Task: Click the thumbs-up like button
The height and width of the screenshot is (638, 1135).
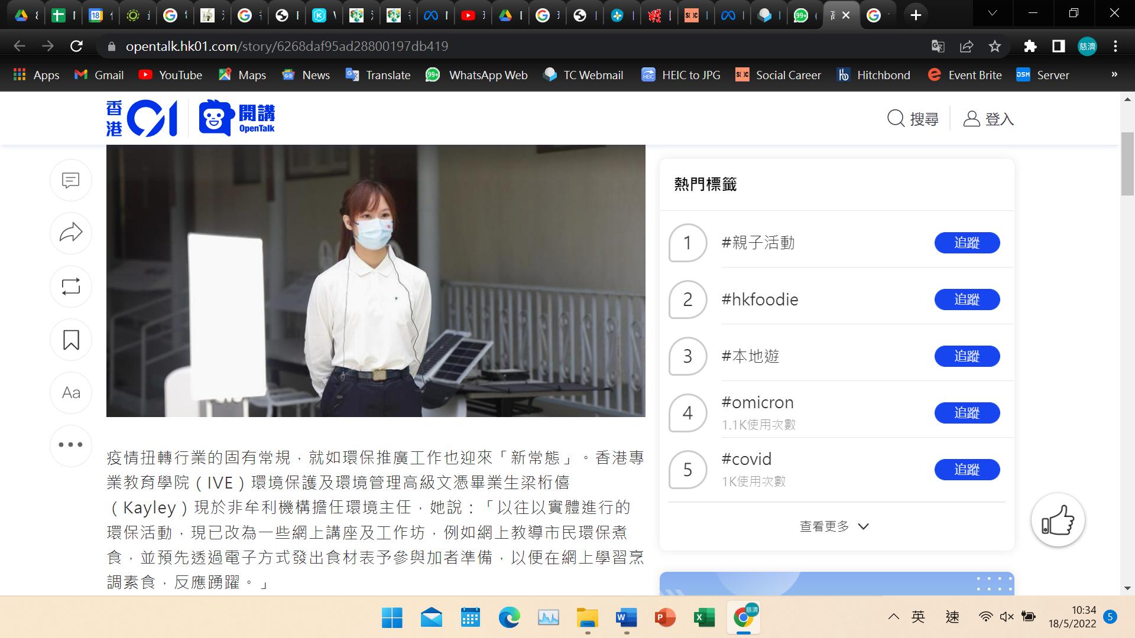Action: (1058, 520)
